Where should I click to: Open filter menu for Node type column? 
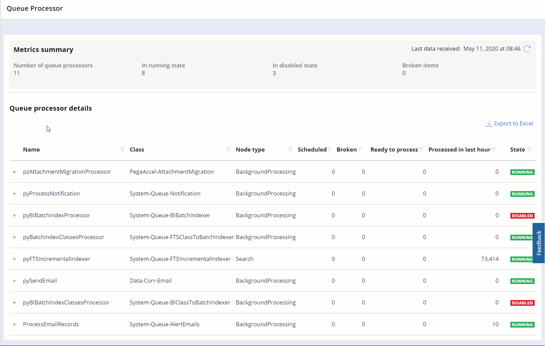pyautogui.click(x=290, y=150)
